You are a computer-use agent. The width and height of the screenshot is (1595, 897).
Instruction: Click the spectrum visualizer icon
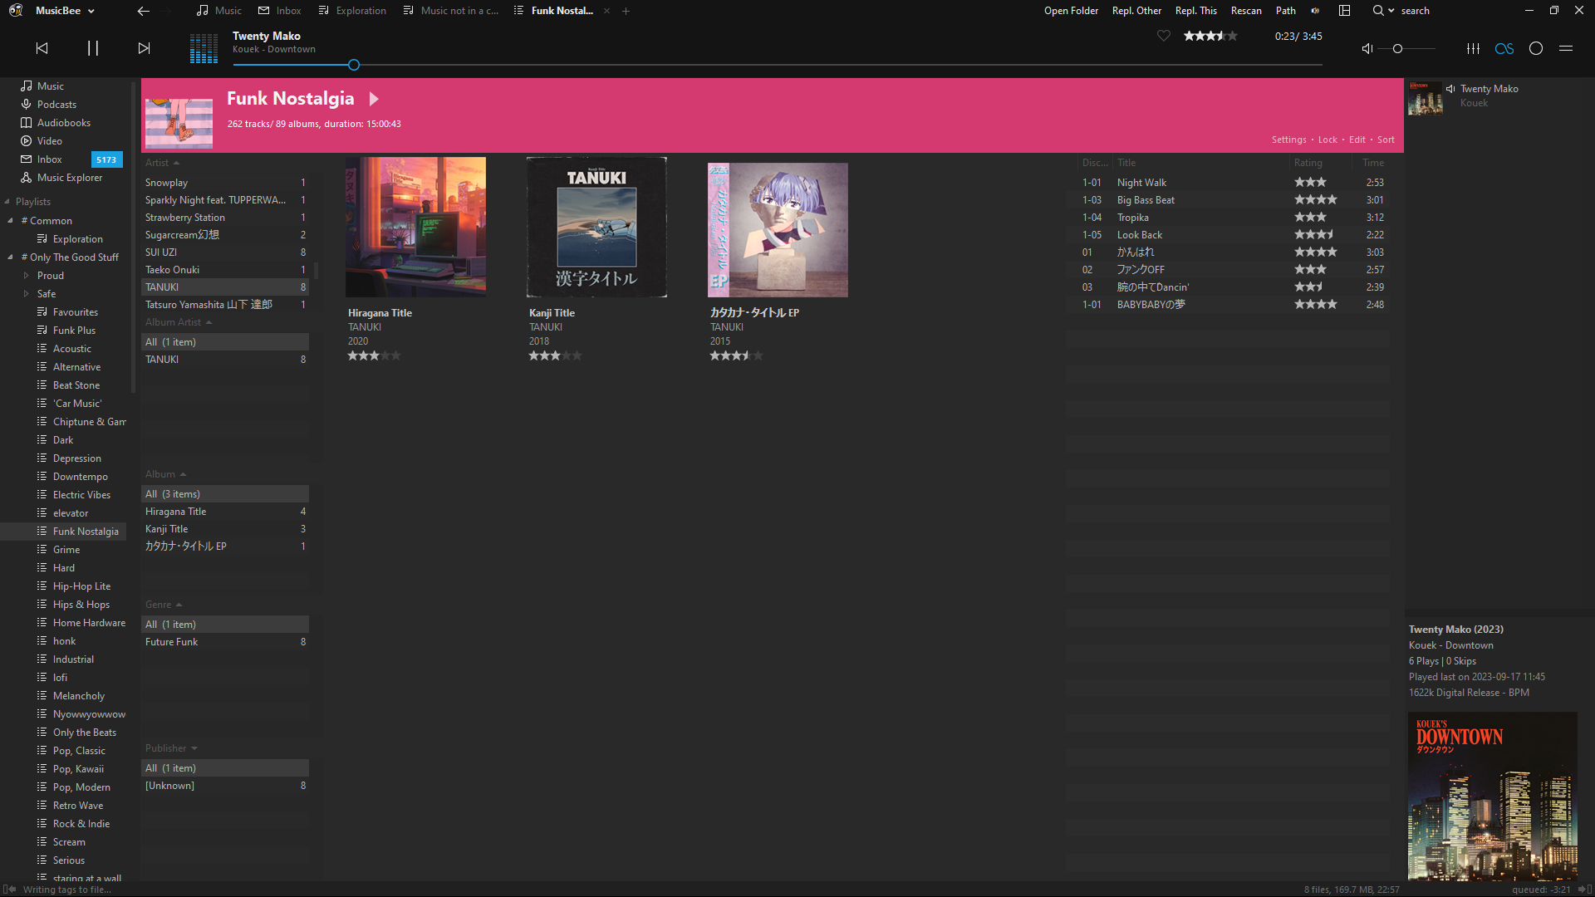click(x=204, y=48)
